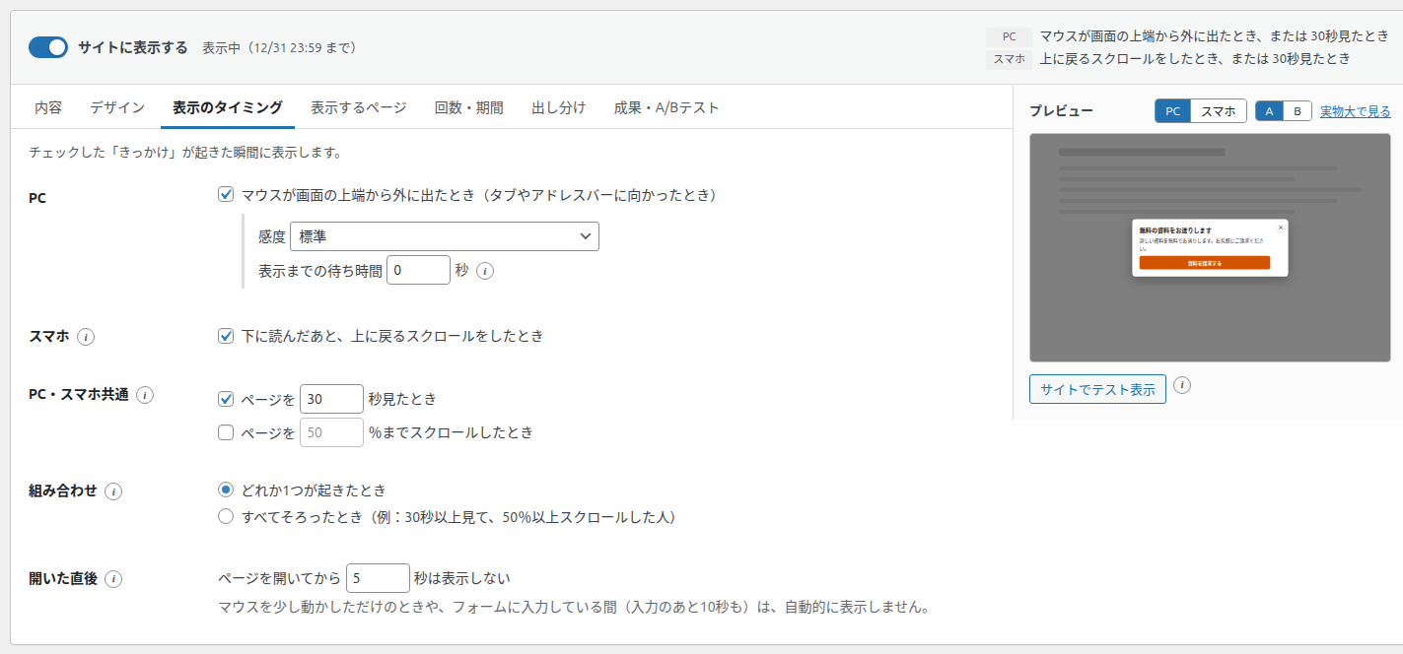Image resolution: width=1403 pixels, height=654 pixels.
Task: Click the info icon next to 開いた直後
Action: [x=113, y=579]
